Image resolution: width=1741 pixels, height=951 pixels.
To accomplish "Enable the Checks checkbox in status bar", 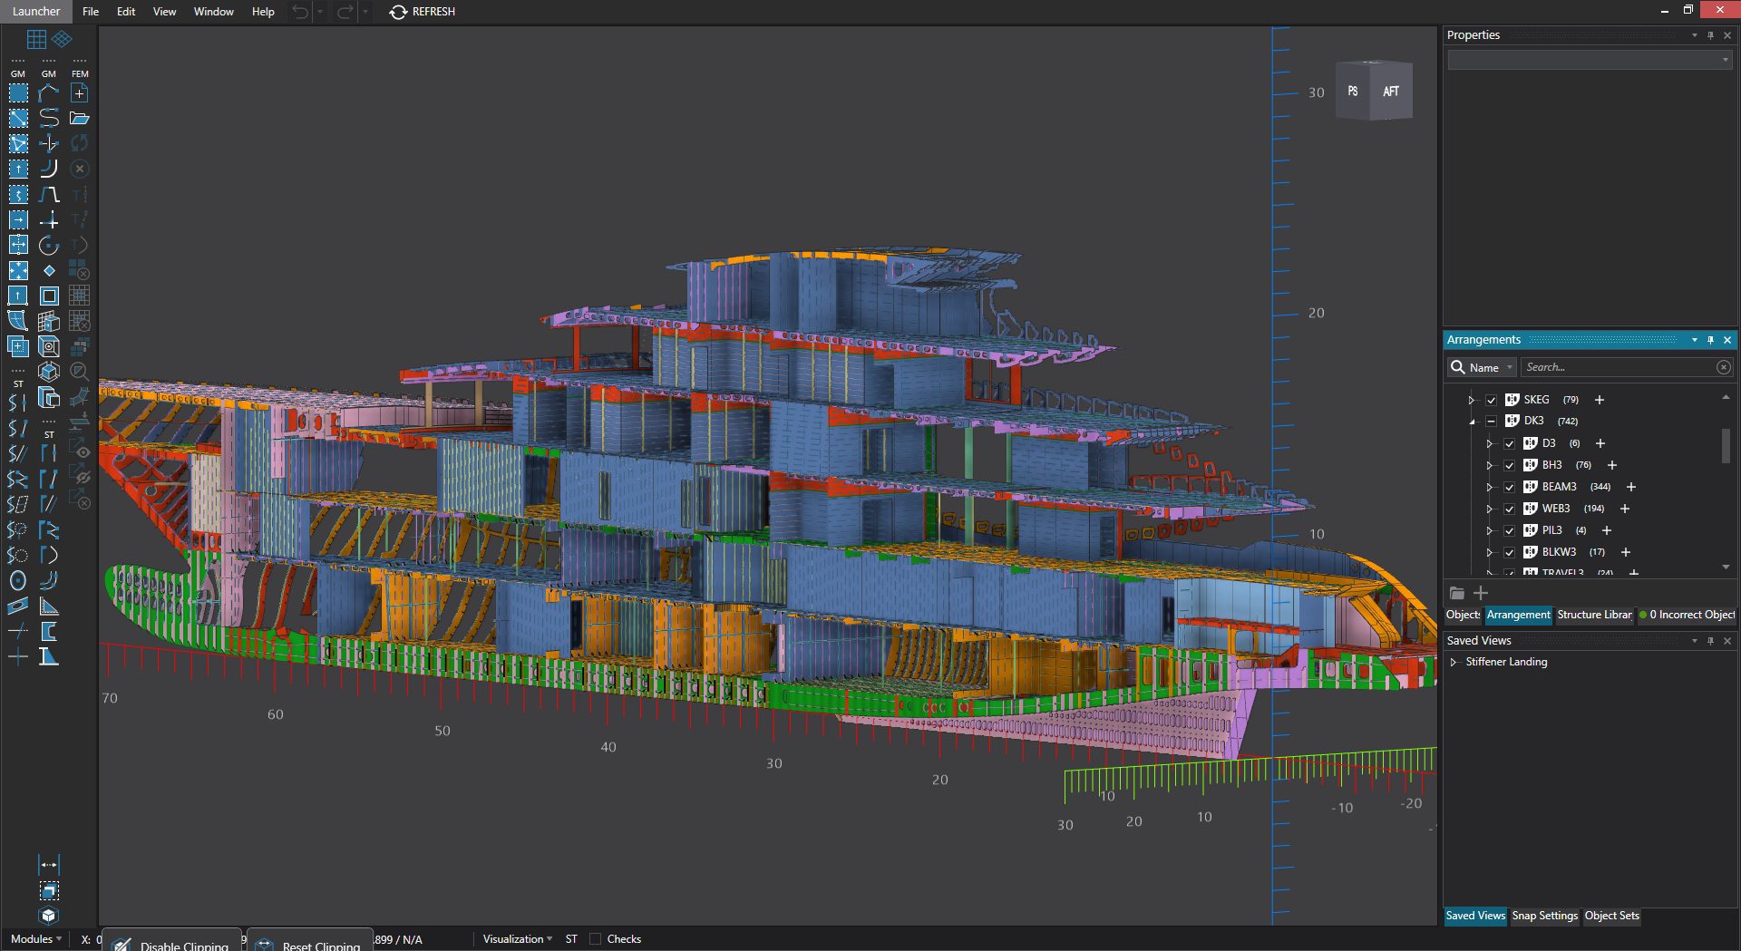I will coord(596,938).
